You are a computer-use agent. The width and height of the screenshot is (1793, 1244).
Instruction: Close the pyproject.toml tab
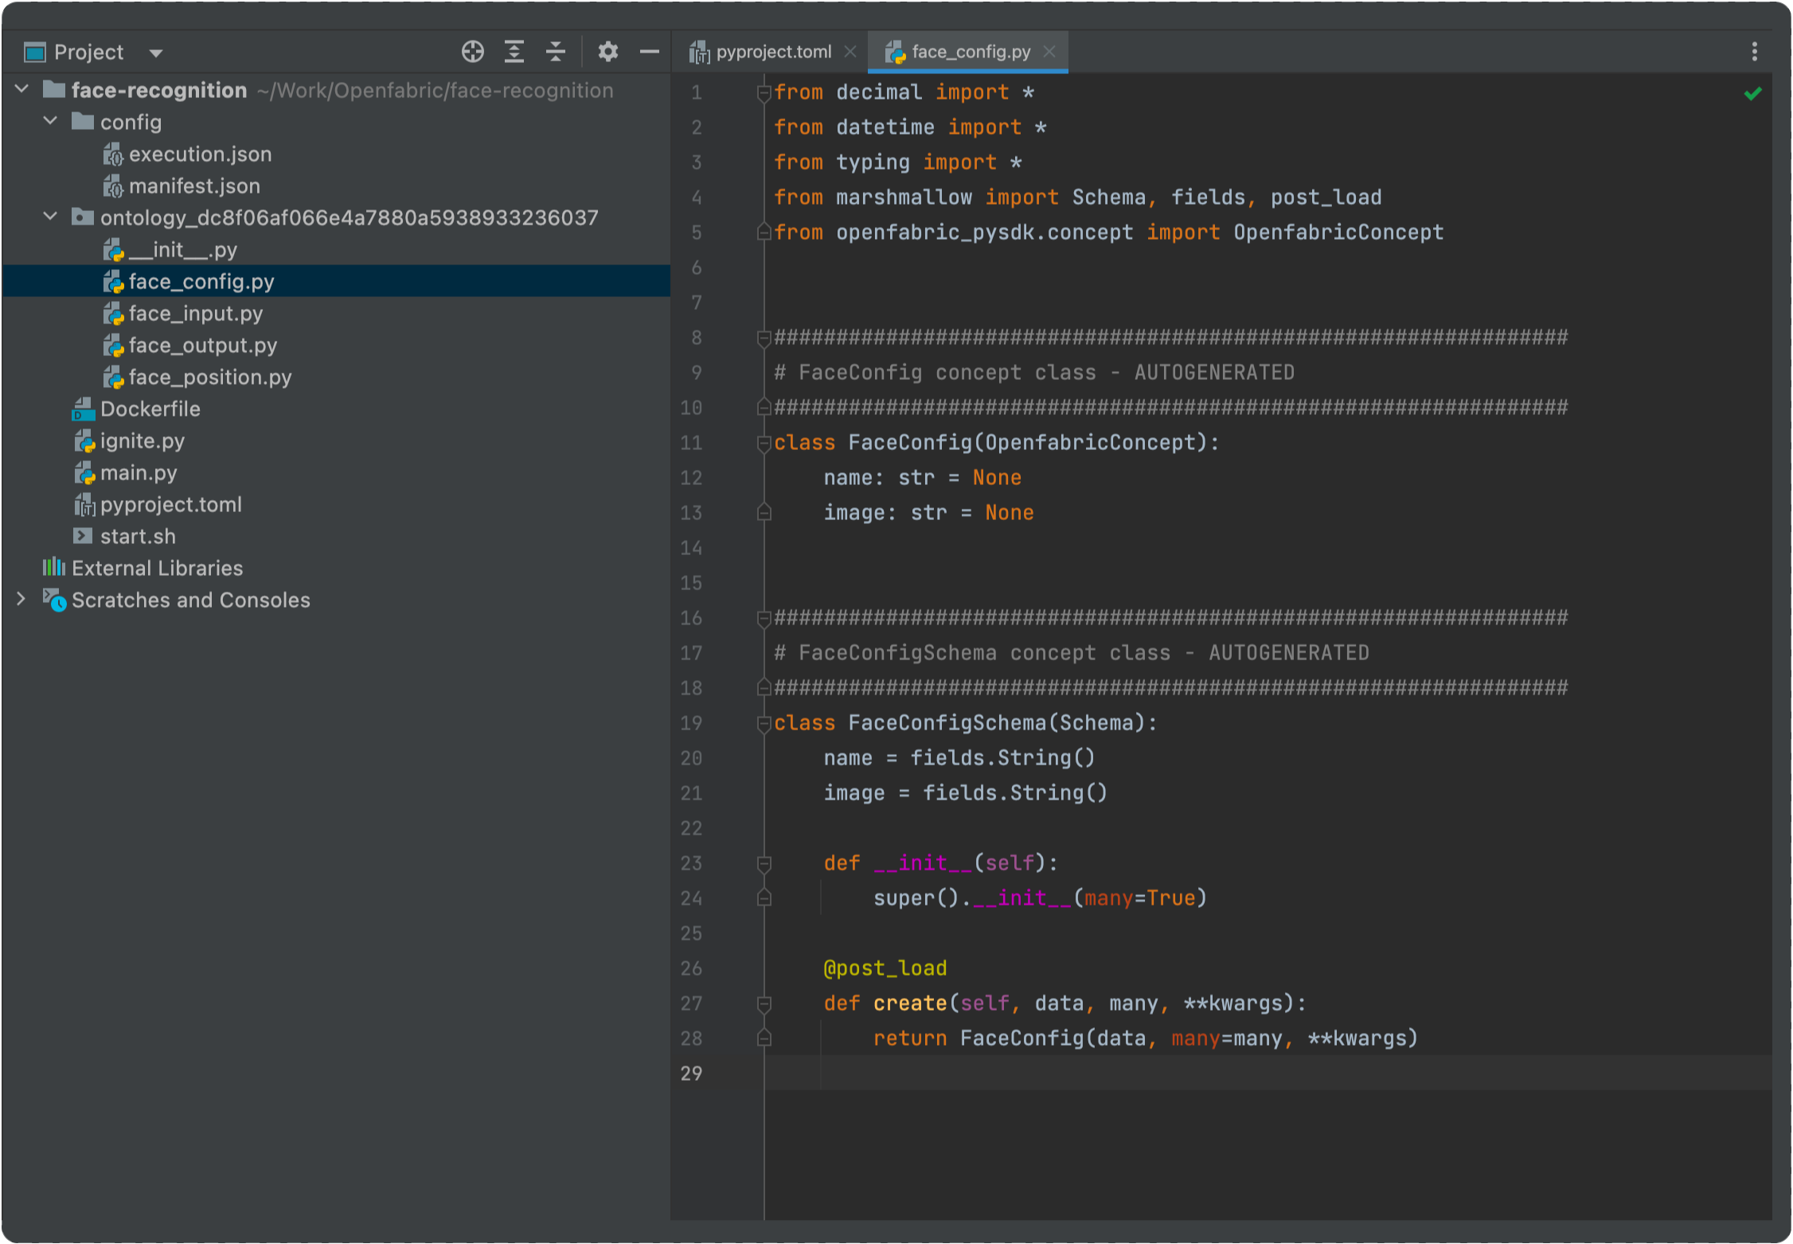(850, 52)
